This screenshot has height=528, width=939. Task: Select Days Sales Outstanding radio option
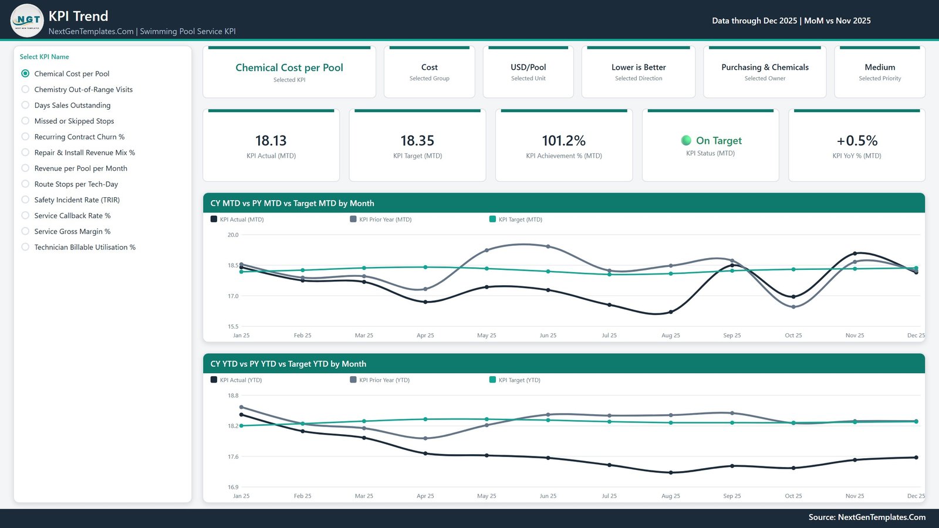25,105
